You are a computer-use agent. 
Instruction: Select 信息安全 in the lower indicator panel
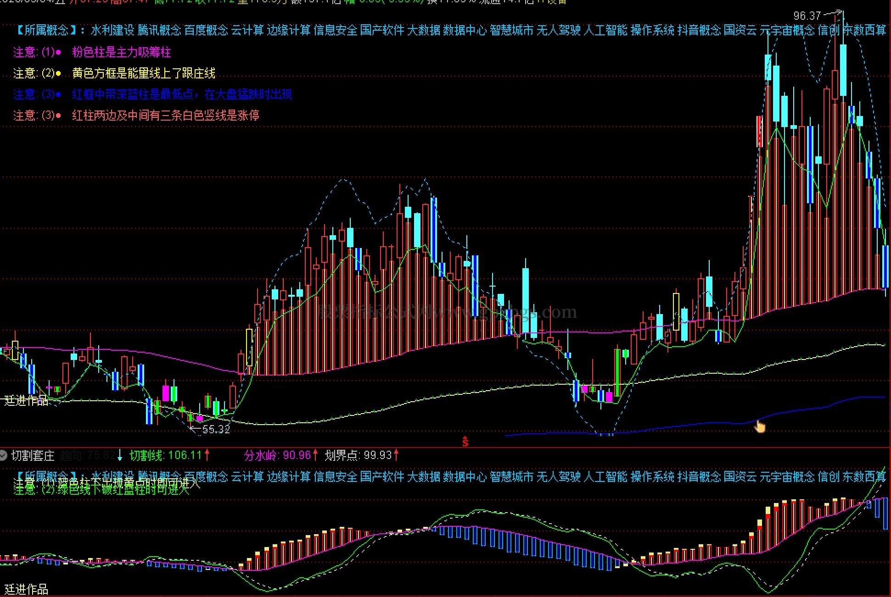pyautogui.click(x=336, y=477)
